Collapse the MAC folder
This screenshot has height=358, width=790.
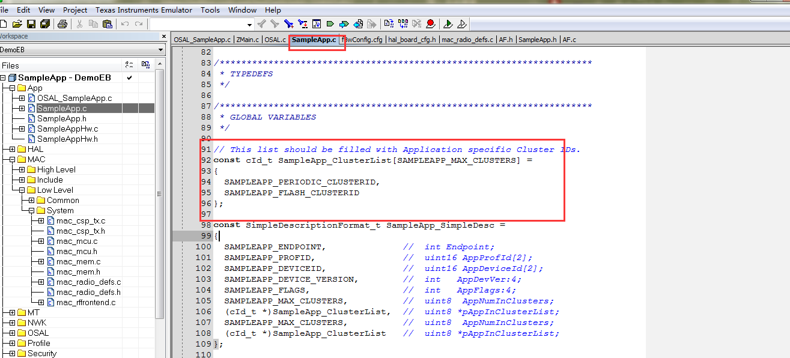coord(12,159)
